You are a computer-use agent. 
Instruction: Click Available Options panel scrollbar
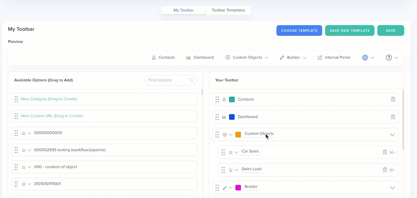coord(202,92)
